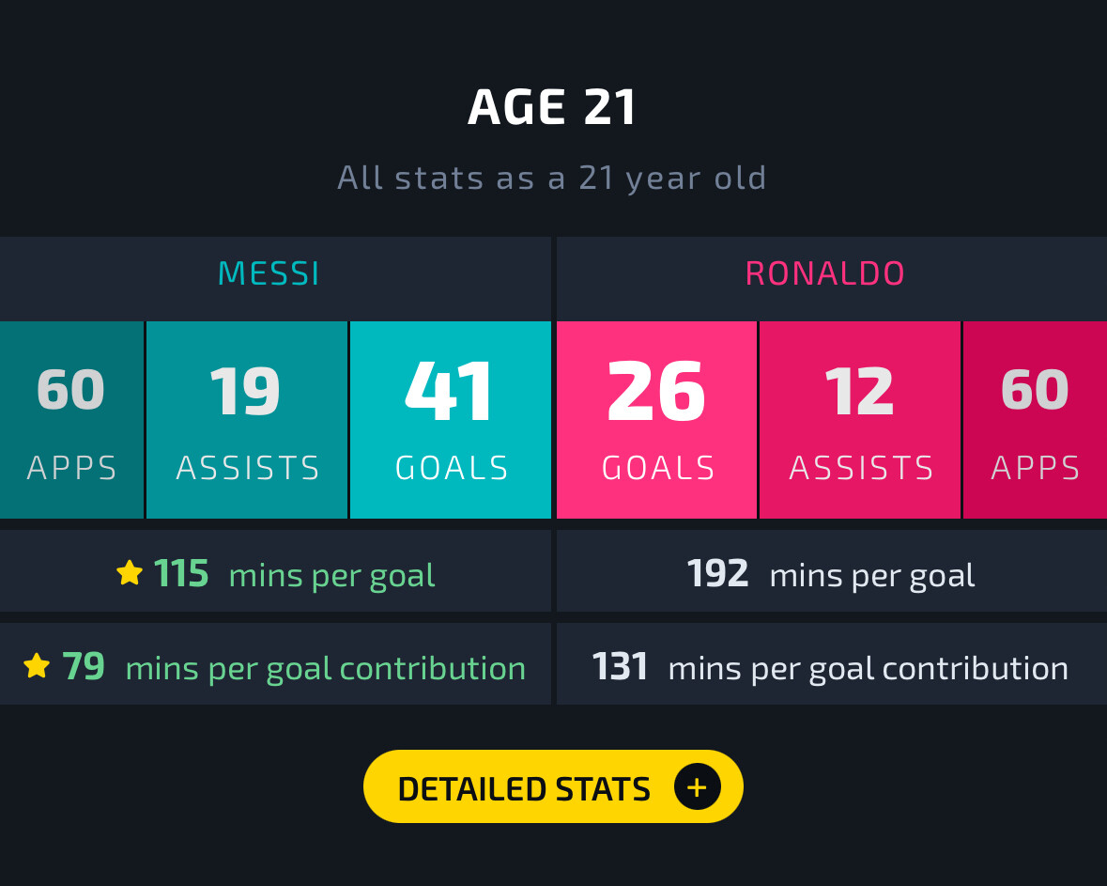1107x886 pixels.
Task: Select the Ronaldo 12 assists tile
Action: coord(860,420)
